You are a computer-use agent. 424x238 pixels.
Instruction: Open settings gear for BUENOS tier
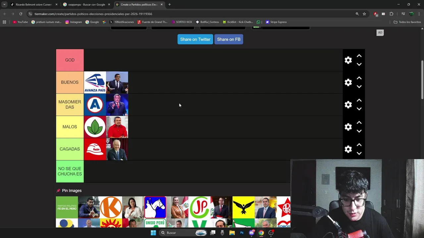[x=348, y=82]
